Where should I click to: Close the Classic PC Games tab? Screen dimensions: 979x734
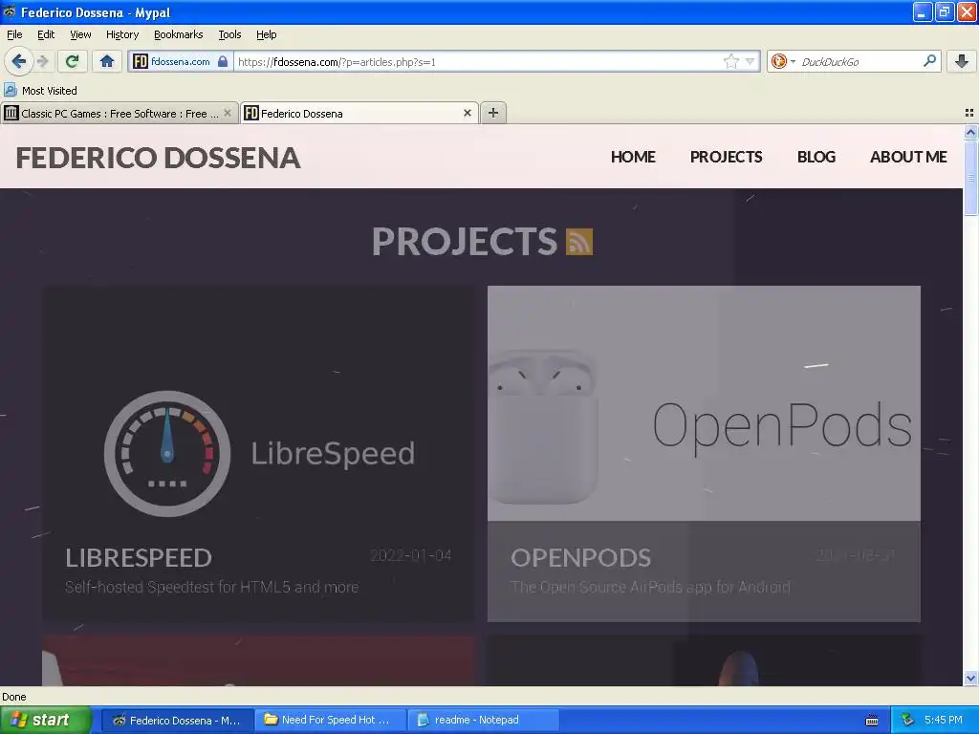coord(228,113)
